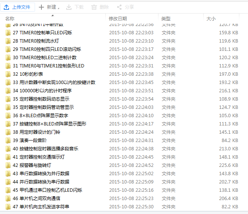The image size is (248, 214).
Task: Click folder icon of 46 单片机之间双向通信
Action: pyautogui.click(x=8, y=199)
